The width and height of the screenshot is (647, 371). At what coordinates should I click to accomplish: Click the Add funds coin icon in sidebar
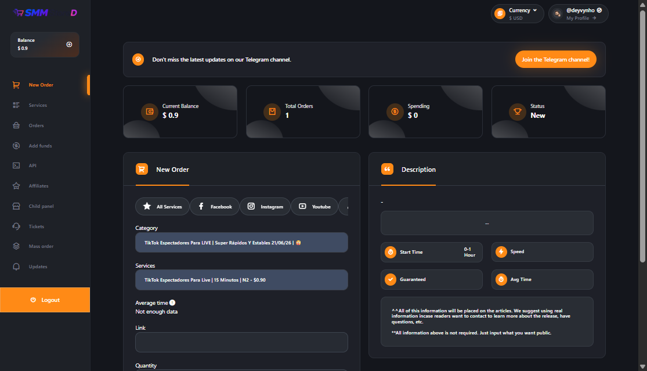[x=16, y=146]
